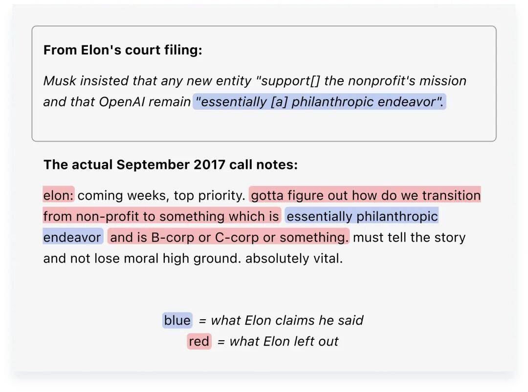Click the blue-highlighted word "endeavor" in the notes
The height and width of the screenshot is (392, 528).
pyautogui.click(x=72, y=237)
